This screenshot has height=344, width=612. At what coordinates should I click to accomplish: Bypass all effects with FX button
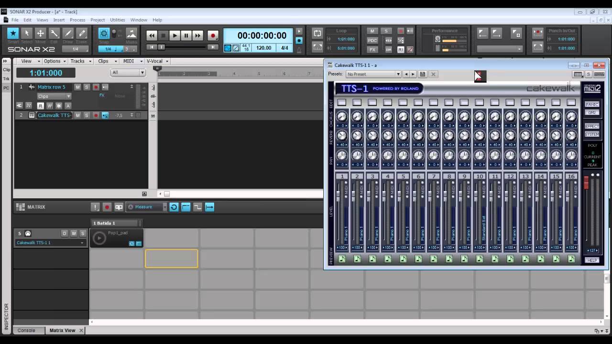[x=372, y=49]
